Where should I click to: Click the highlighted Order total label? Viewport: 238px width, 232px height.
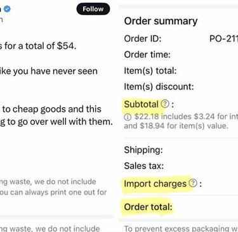click(x=148, y=207)
